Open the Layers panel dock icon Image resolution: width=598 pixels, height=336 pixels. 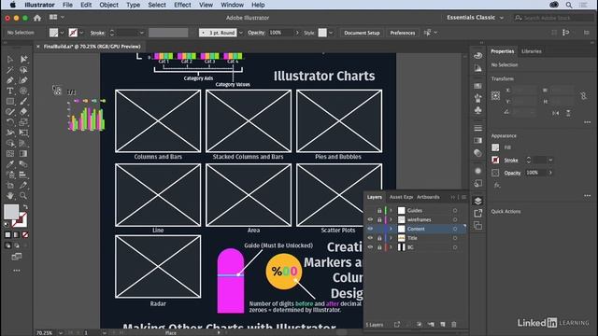477,201
